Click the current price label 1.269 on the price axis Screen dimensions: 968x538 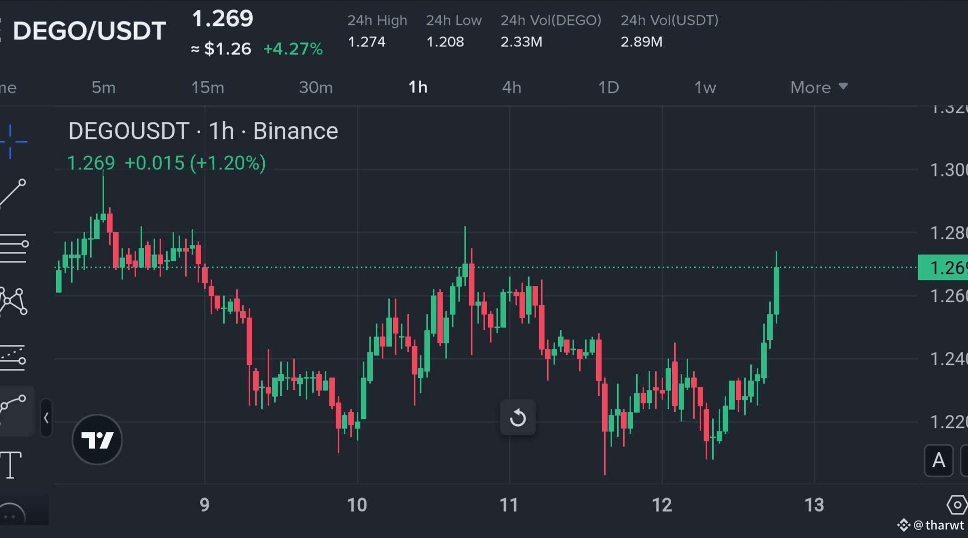pyautogui.click(x=943, y=267)
